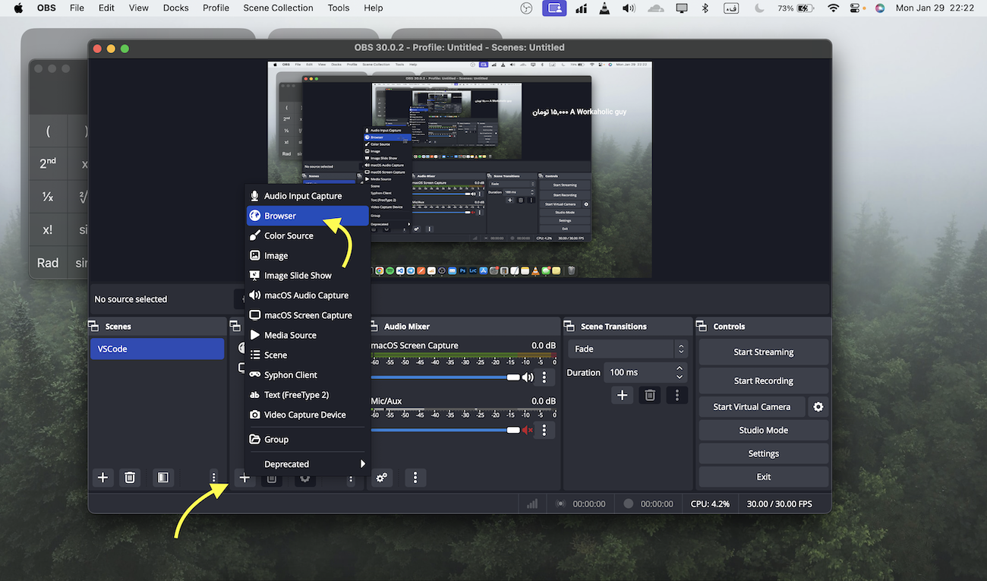
Task: Click the recording timer icon in status bar
Action: click(628, 504)
